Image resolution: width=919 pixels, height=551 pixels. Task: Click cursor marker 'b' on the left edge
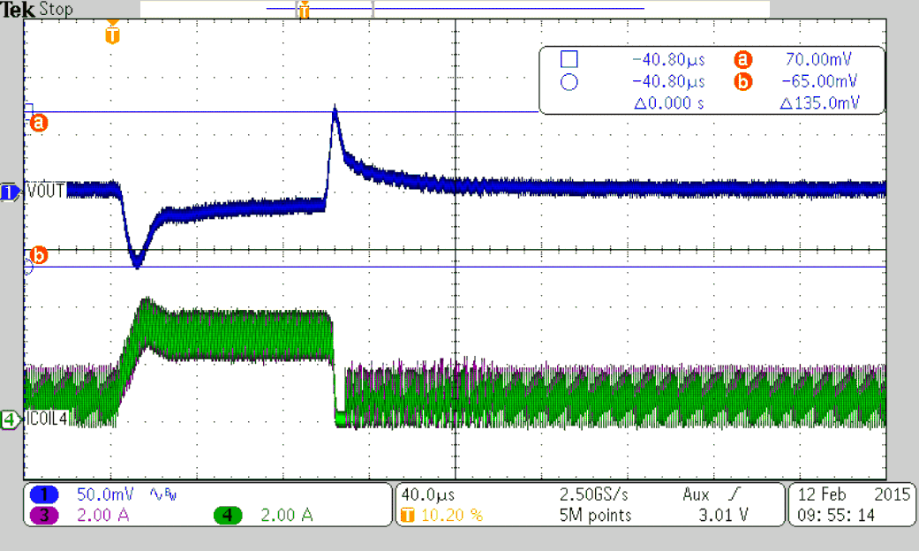[x=37, y=253]
